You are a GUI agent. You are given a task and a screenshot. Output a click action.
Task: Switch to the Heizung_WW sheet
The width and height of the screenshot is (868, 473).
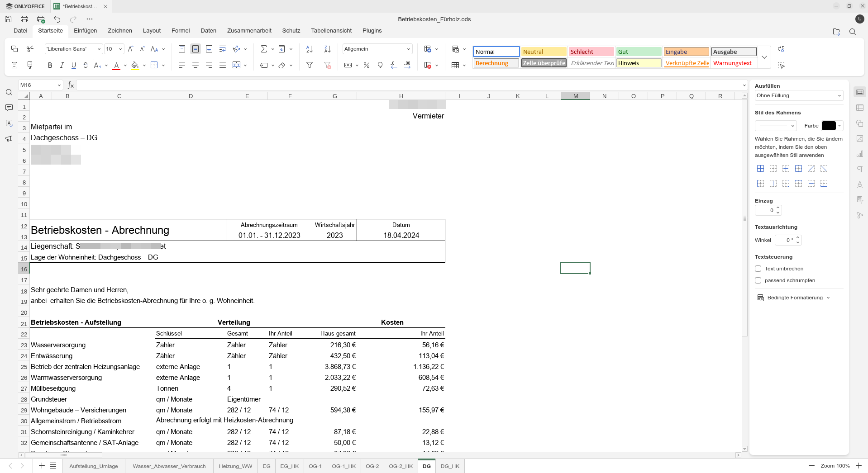(x=235, y=466)
